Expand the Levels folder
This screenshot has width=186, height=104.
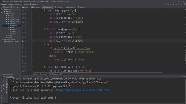pyautogui.click(x=8, y=29)
